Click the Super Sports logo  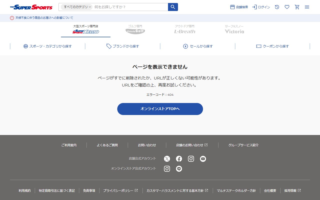pyautogui.click(x=31, y=7)
